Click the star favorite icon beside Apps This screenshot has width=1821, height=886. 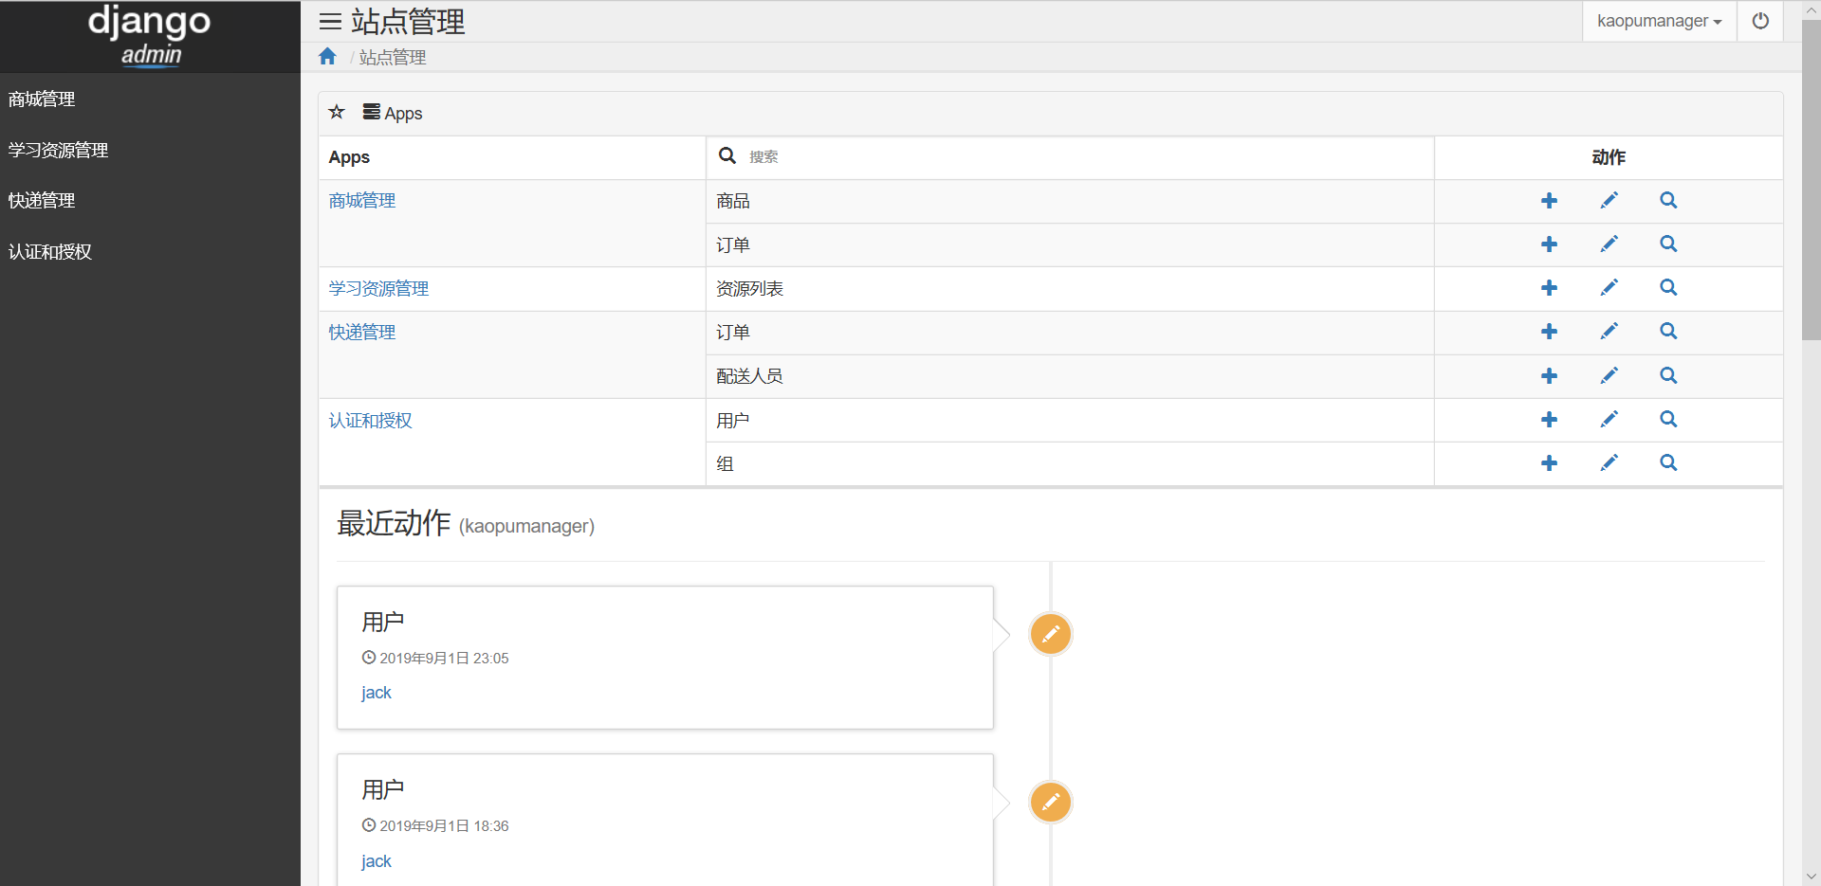coord(336,112)
